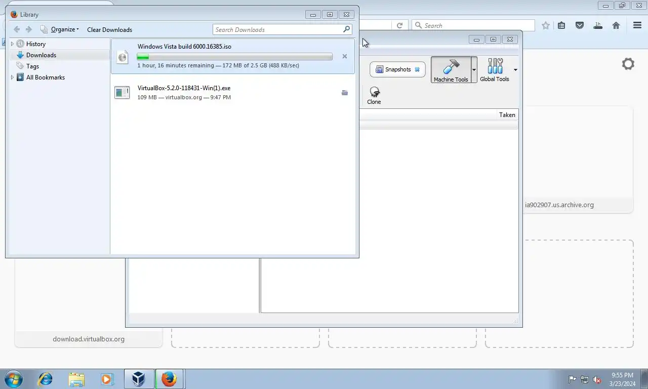
Task: Reload the page in Firefox
Action: click(399, 25)
